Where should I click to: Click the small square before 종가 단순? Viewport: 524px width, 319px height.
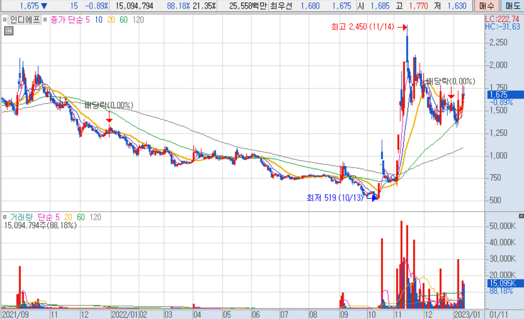[x=45, y=20]
